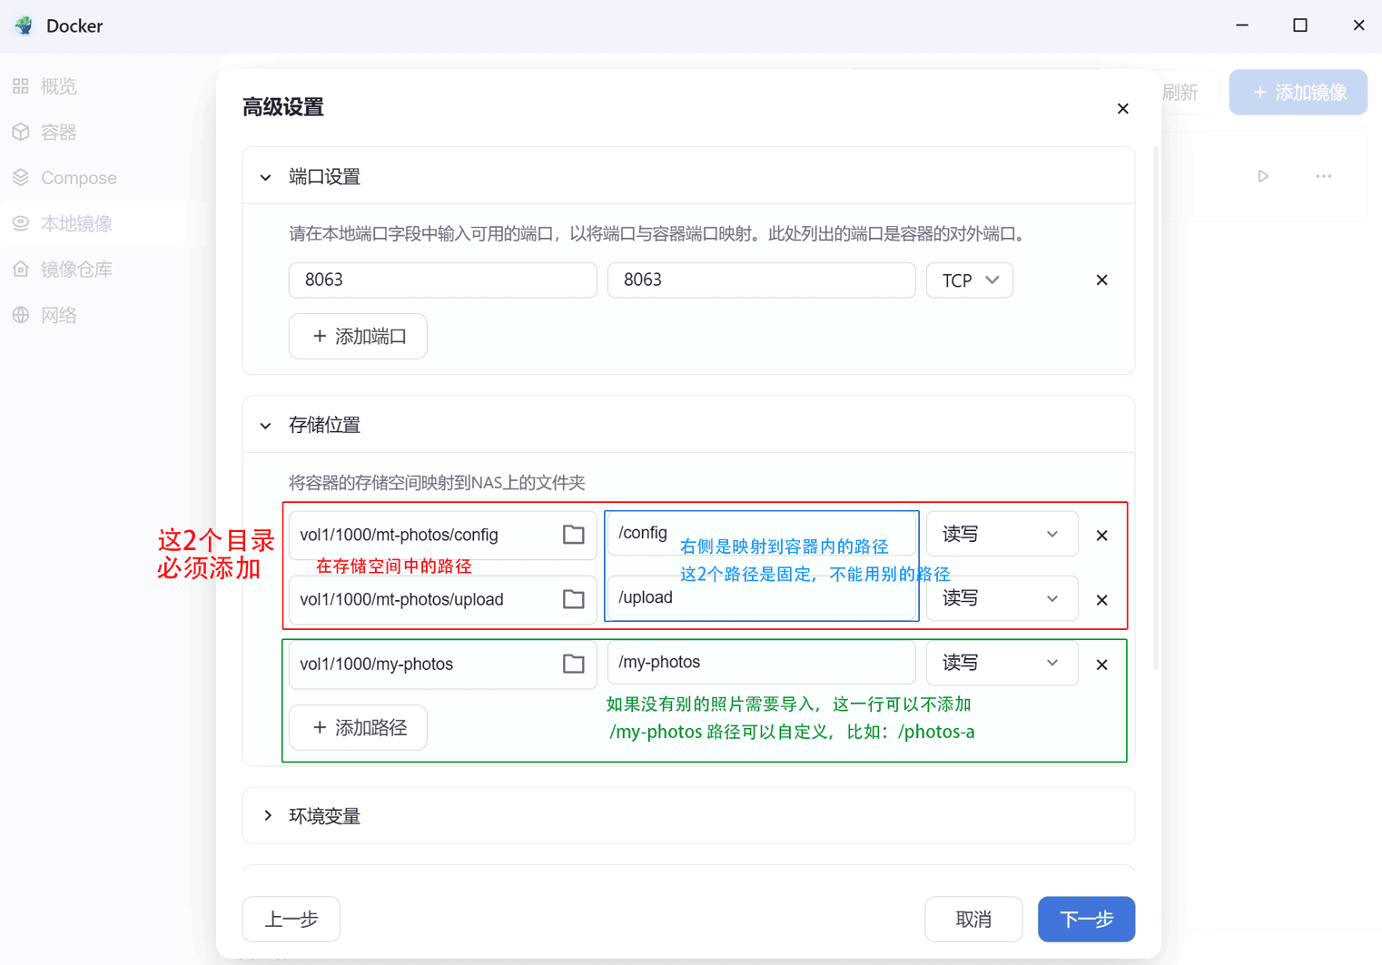The width and height of the screenshot is (1382, 965).
Task: Open 读写 permission dropdown for /my-photos
Action: click(1002, 663)
